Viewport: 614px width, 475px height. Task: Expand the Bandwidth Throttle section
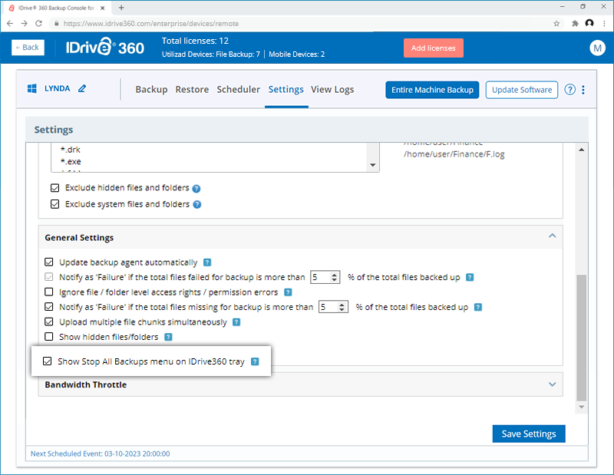(552, 384)
